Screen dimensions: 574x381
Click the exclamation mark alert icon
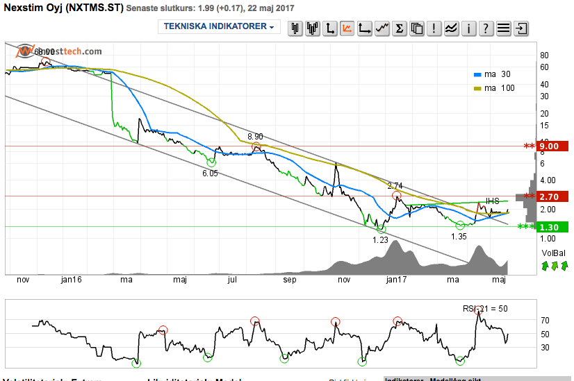[x=434, y=28]
